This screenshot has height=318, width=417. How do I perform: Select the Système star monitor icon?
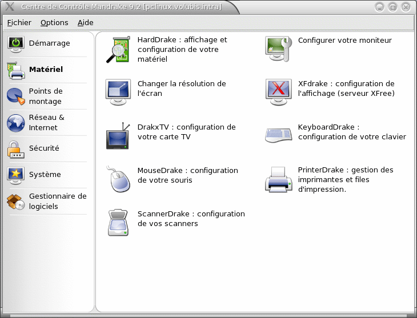click(16, 175)
